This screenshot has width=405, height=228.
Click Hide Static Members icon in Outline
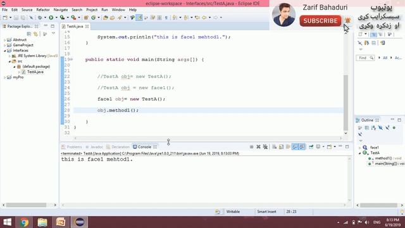387,128
